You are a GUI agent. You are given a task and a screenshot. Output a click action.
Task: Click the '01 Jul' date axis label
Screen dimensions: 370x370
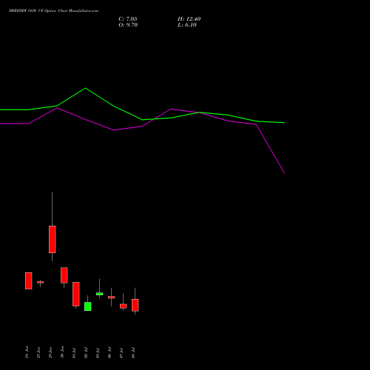pyautogui.click(x=74, y=353)
